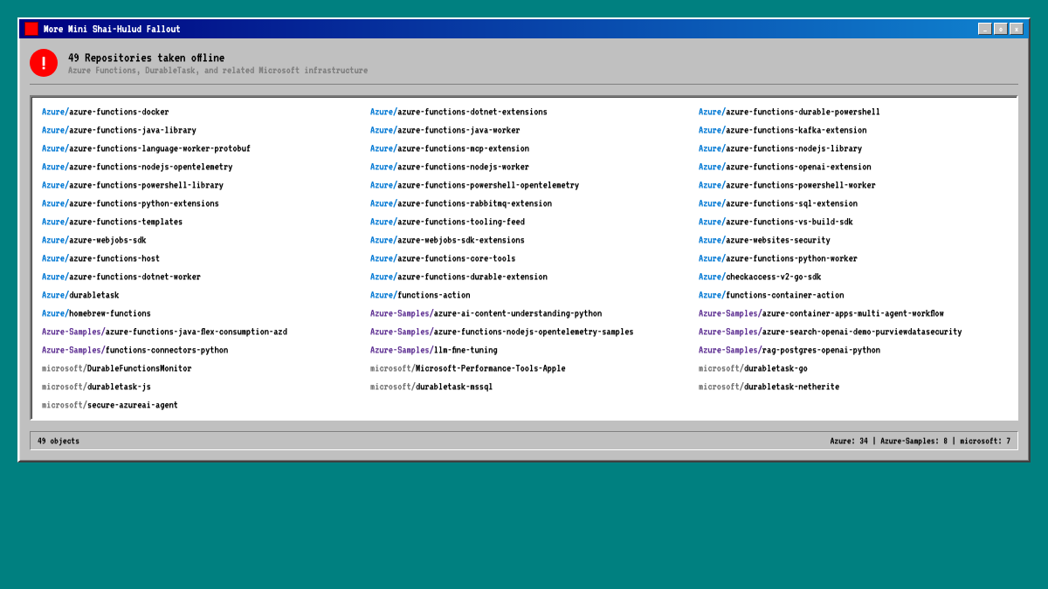Click Azure/azure-functions-mcp-extension
The height and width of the screenshot is (589, 1048).
450,148
